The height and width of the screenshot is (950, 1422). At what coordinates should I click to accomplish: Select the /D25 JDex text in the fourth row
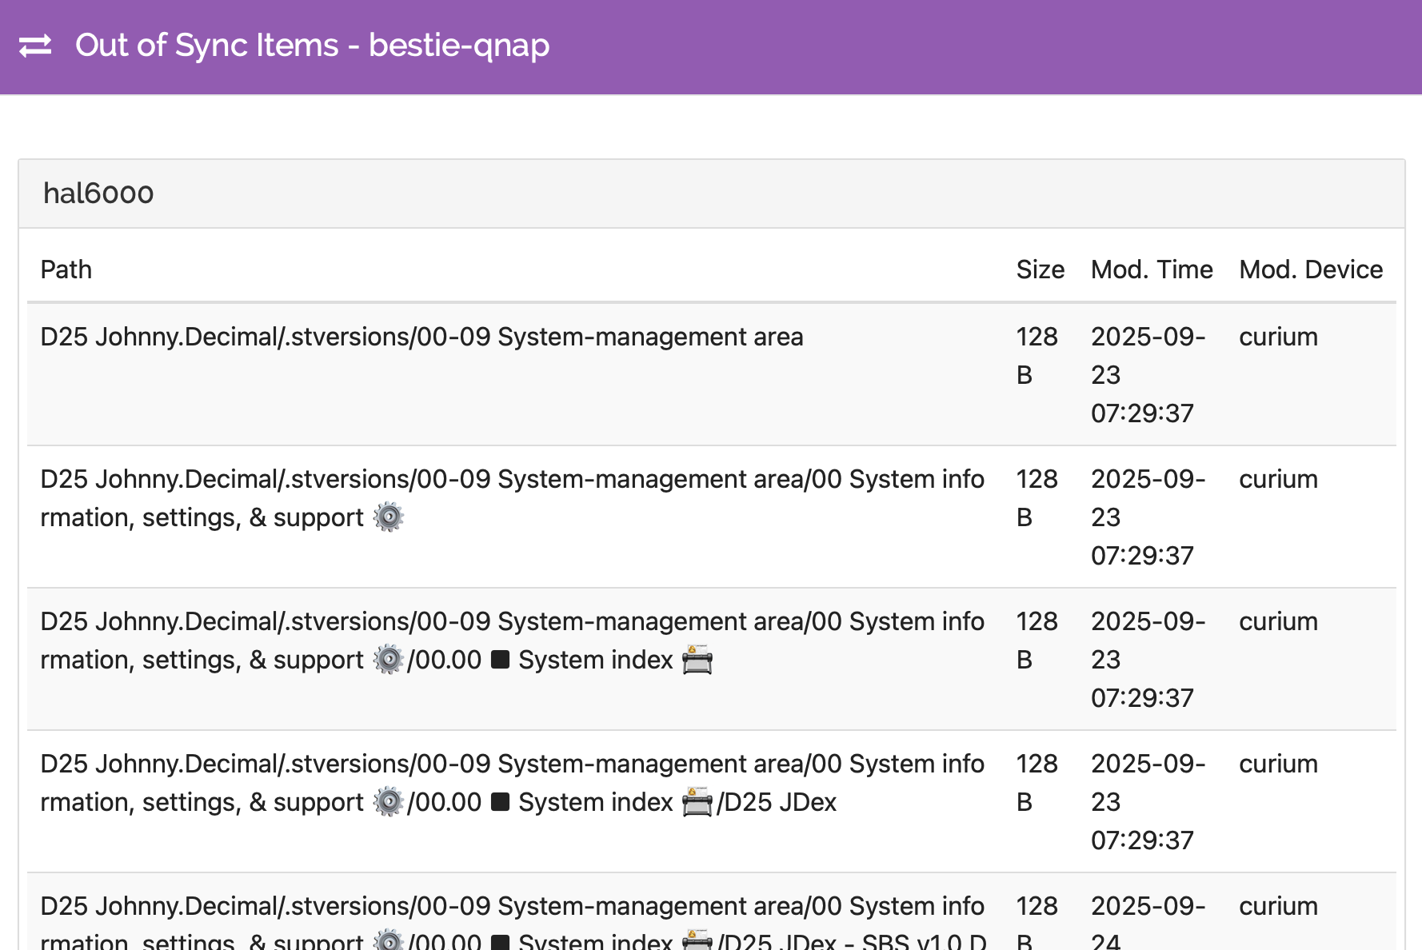[x=777, y=802]
